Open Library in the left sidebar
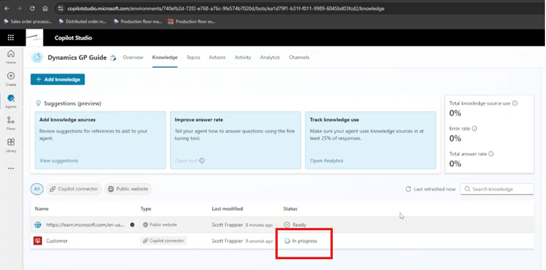Image resolution: width=546 pixels, height=270 pixels. tap(11, 145)
